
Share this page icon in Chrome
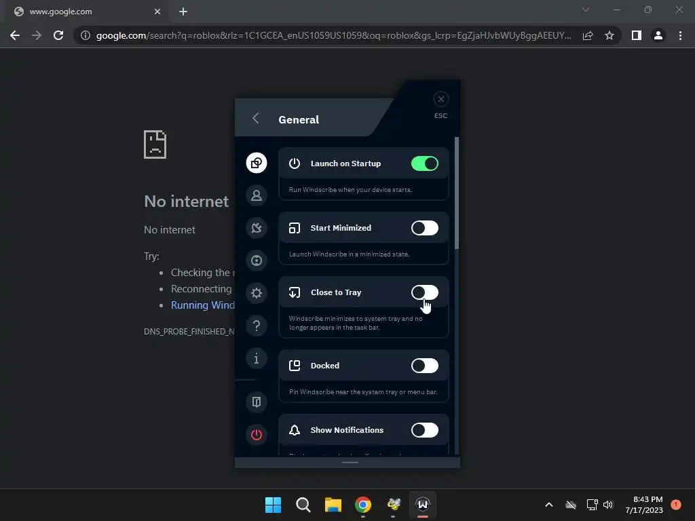[x=588, y=35]
